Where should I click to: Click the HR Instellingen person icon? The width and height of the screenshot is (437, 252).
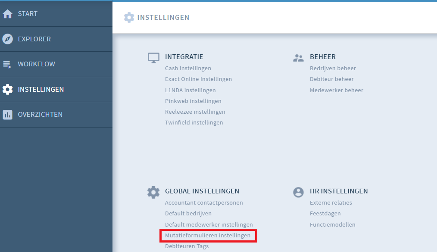click(x=298, y=192)
